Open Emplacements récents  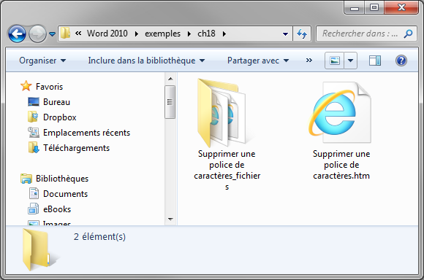[x=86, y=133]
